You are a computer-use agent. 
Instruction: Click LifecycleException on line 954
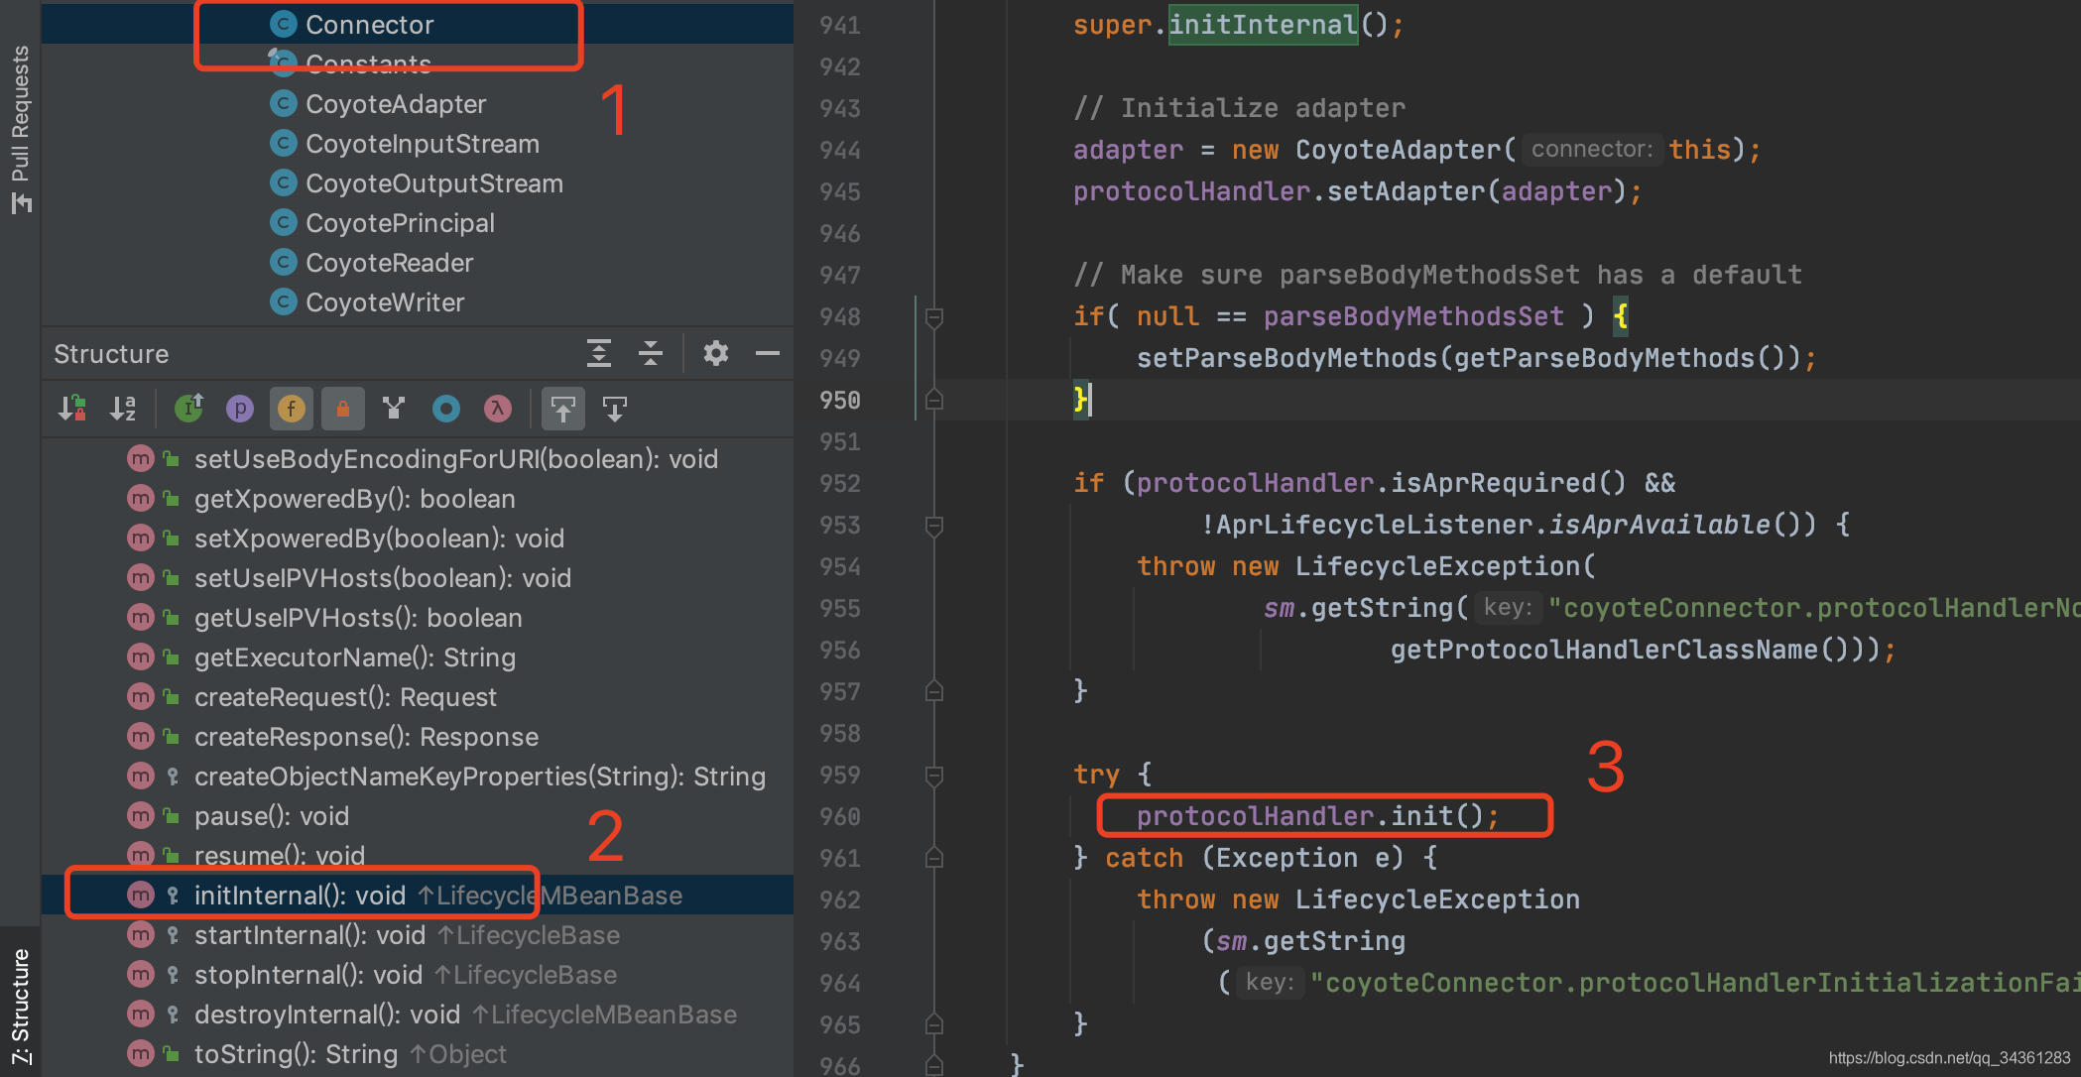click(x=1437, y=566)
